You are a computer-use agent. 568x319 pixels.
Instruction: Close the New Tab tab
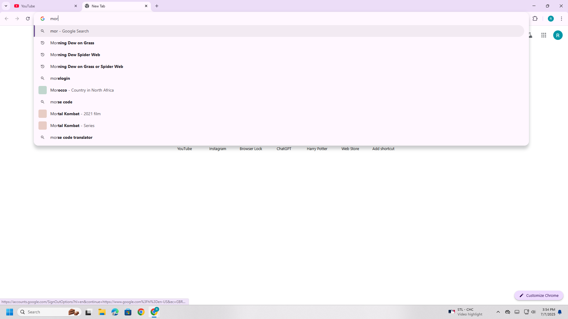pyautogui.click(x=146, y=6)
